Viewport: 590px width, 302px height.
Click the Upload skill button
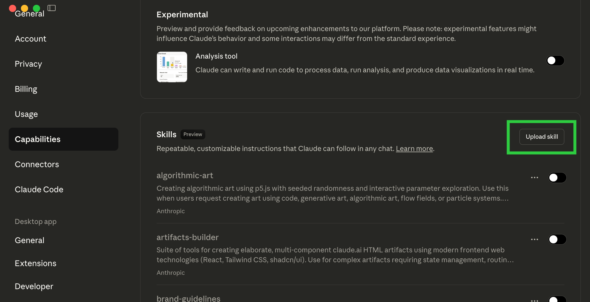[542, 137]
